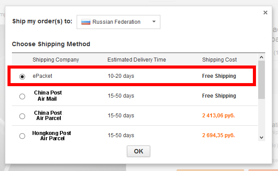This screenshot has width=278, height=171.
Task: Click the 2 413,06 руб. shipping price
Action: pos(219,116)
